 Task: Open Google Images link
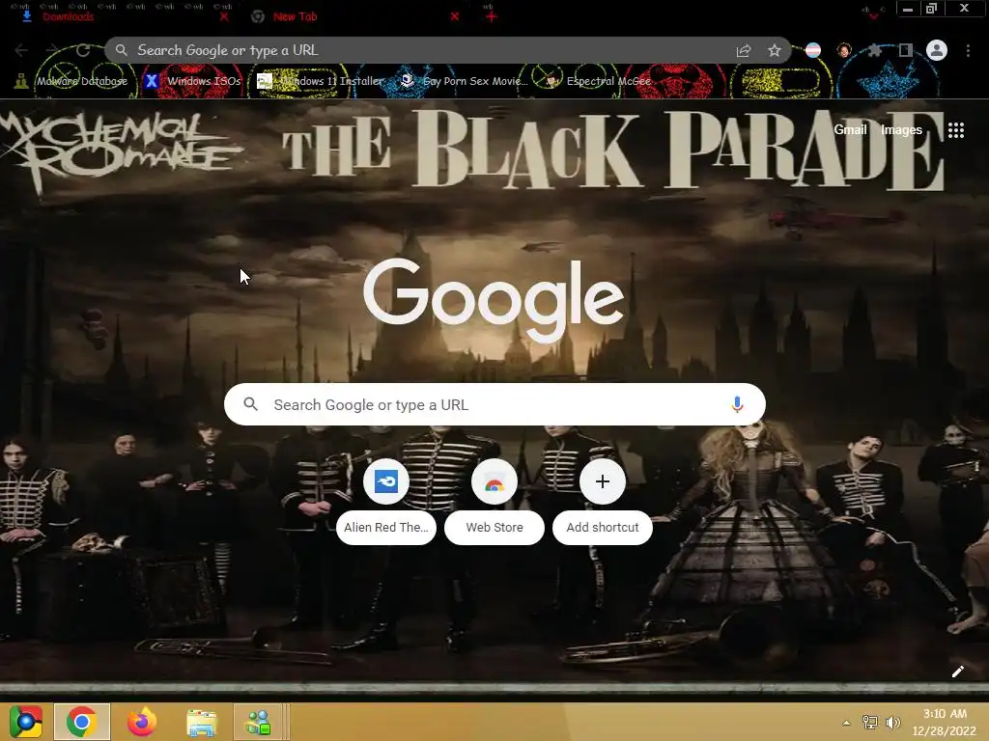click(x=901, y=130)
